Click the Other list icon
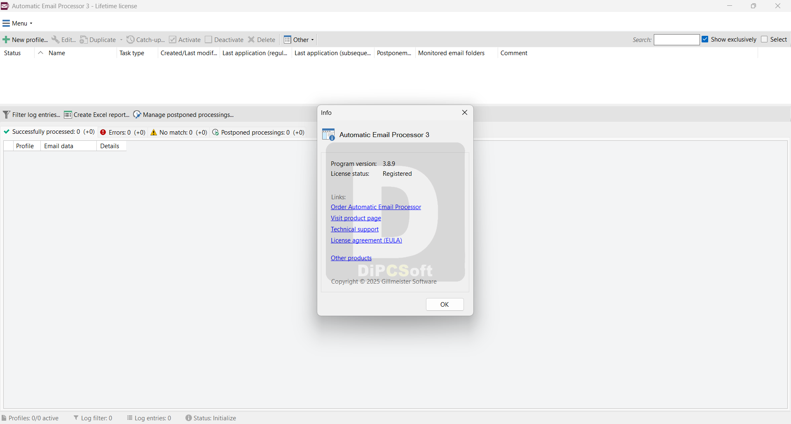 (x=288, y=40)
